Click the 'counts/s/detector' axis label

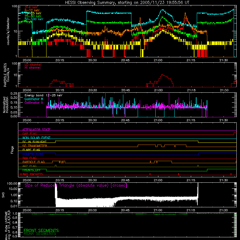click(x=8, y=31)
